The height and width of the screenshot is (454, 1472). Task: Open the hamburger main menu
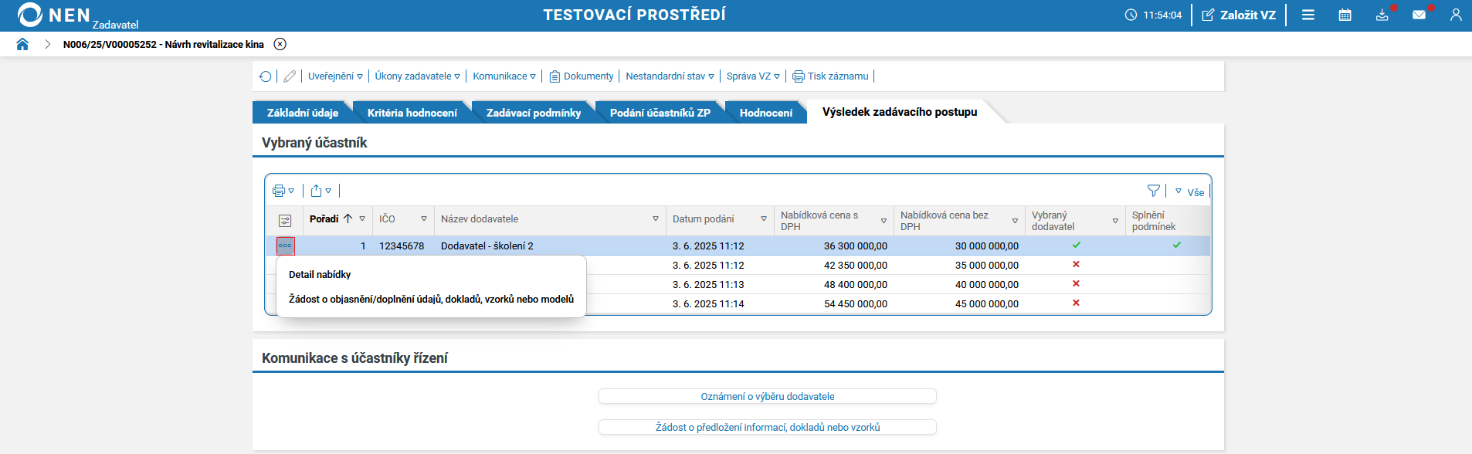1308,15
